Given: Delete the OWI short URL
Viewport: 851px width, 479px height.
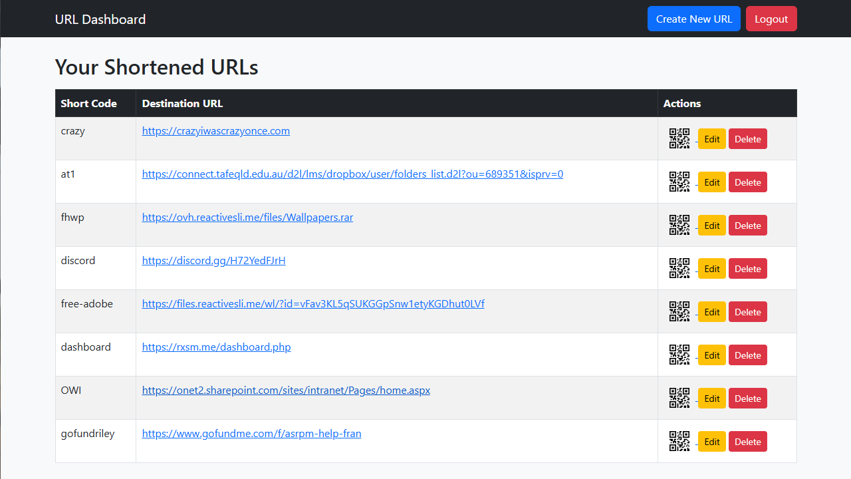Looking at the screenshot, I should click(x=748, y=399).
